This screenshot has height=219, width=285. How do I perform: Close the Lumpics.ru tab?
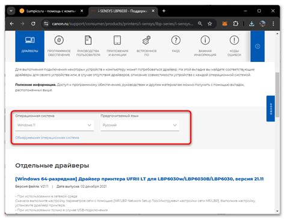[x=82, y=11]
